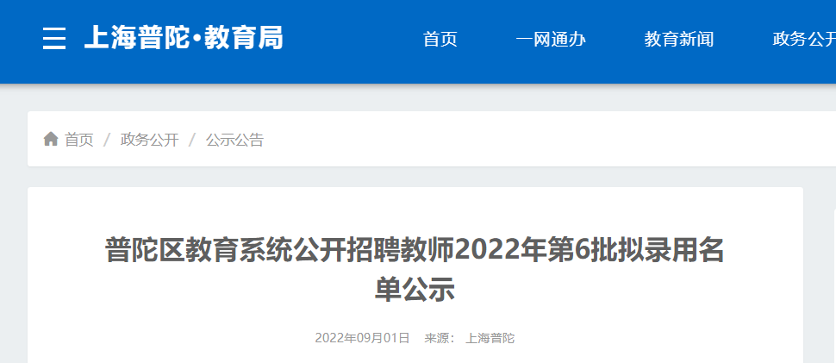Click the 政务公开 breadcrumb link
Screen dimensions: 836x363
click(x=149, y=141)
